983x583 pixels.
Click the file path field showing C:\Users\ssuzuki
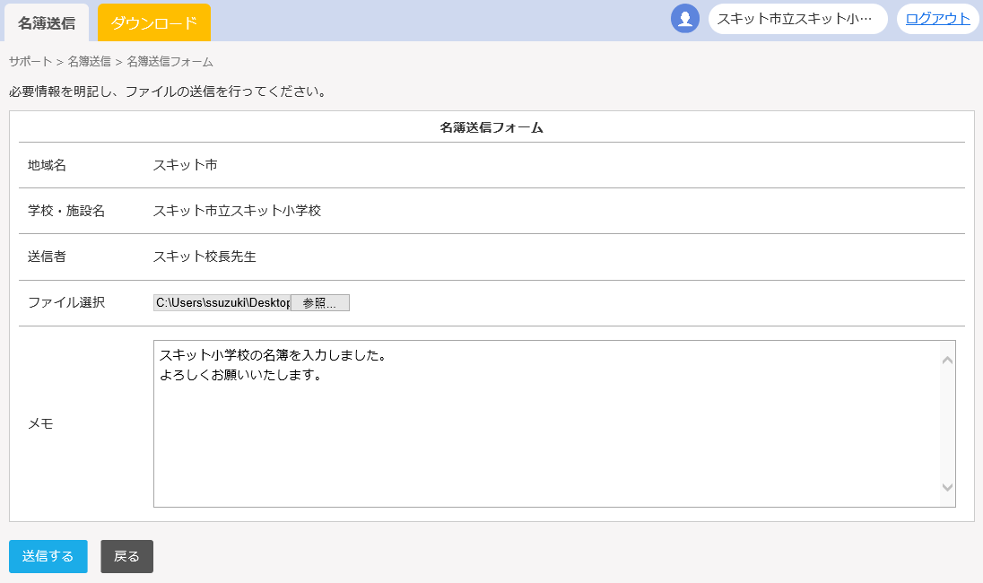pyautogui.click(x=222, y=303)
